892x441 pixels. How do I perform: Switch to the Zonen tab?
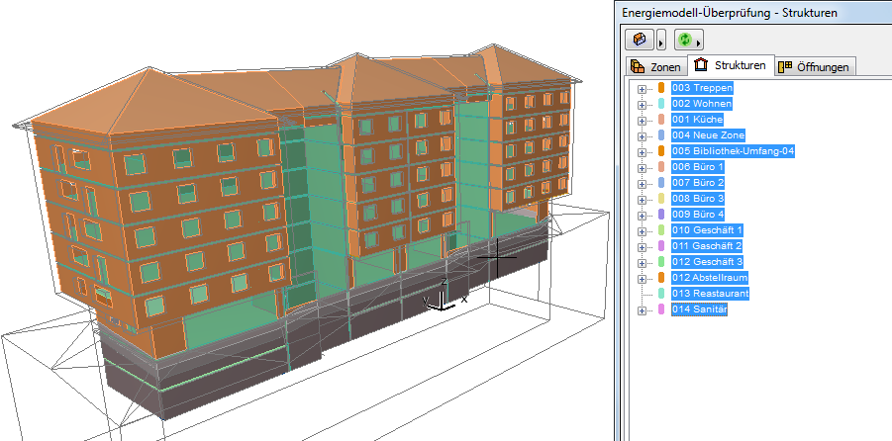(x=655, y=67)
